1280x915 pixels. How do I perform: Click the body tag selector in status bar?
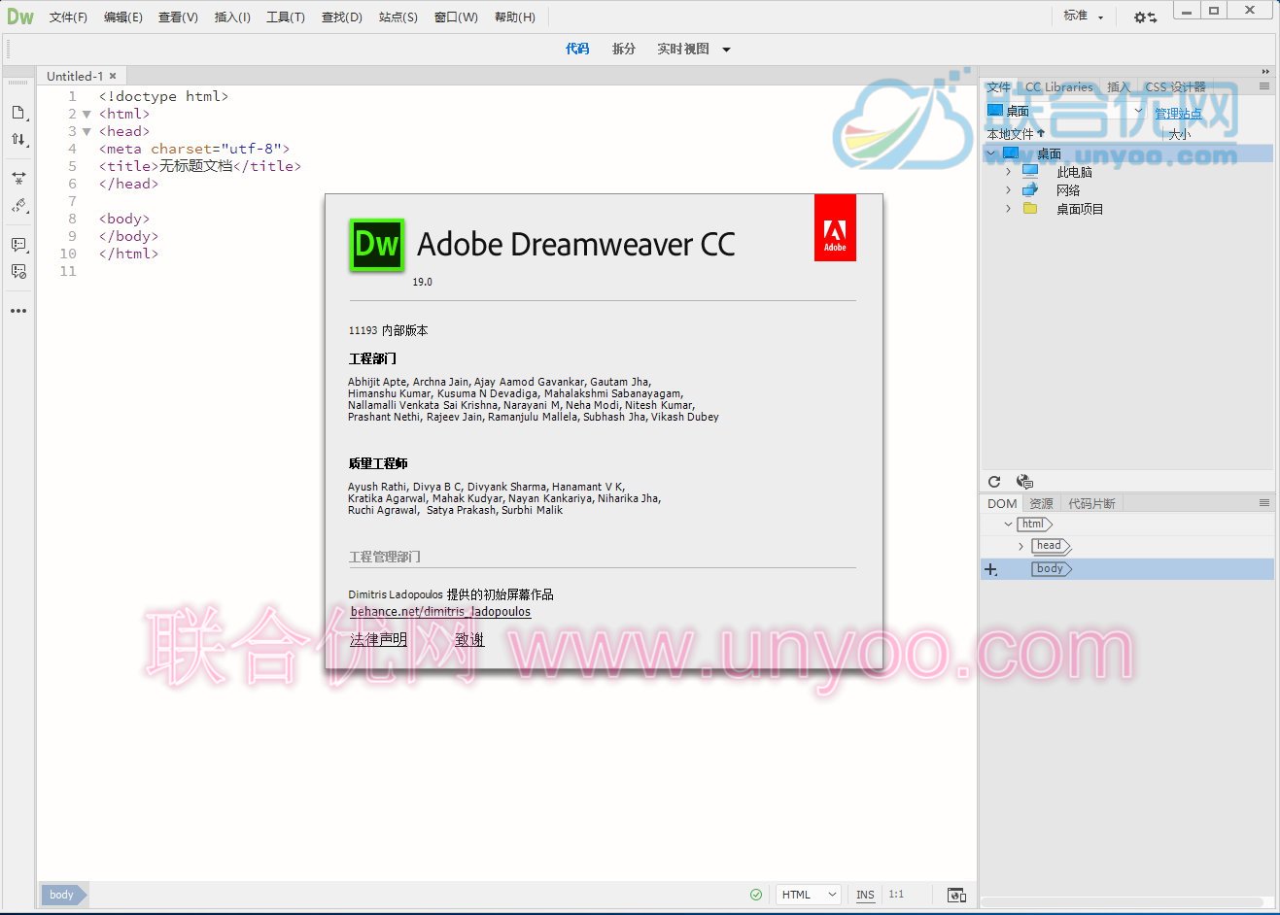click(x=62, y=895)
